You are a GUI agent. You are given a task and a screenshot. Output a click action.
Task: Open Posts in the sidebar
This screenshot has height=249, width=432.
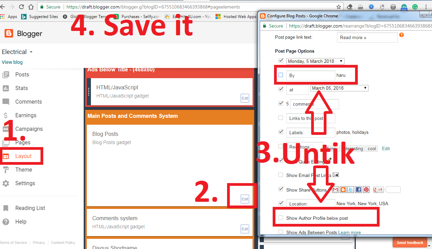point(22,74)
